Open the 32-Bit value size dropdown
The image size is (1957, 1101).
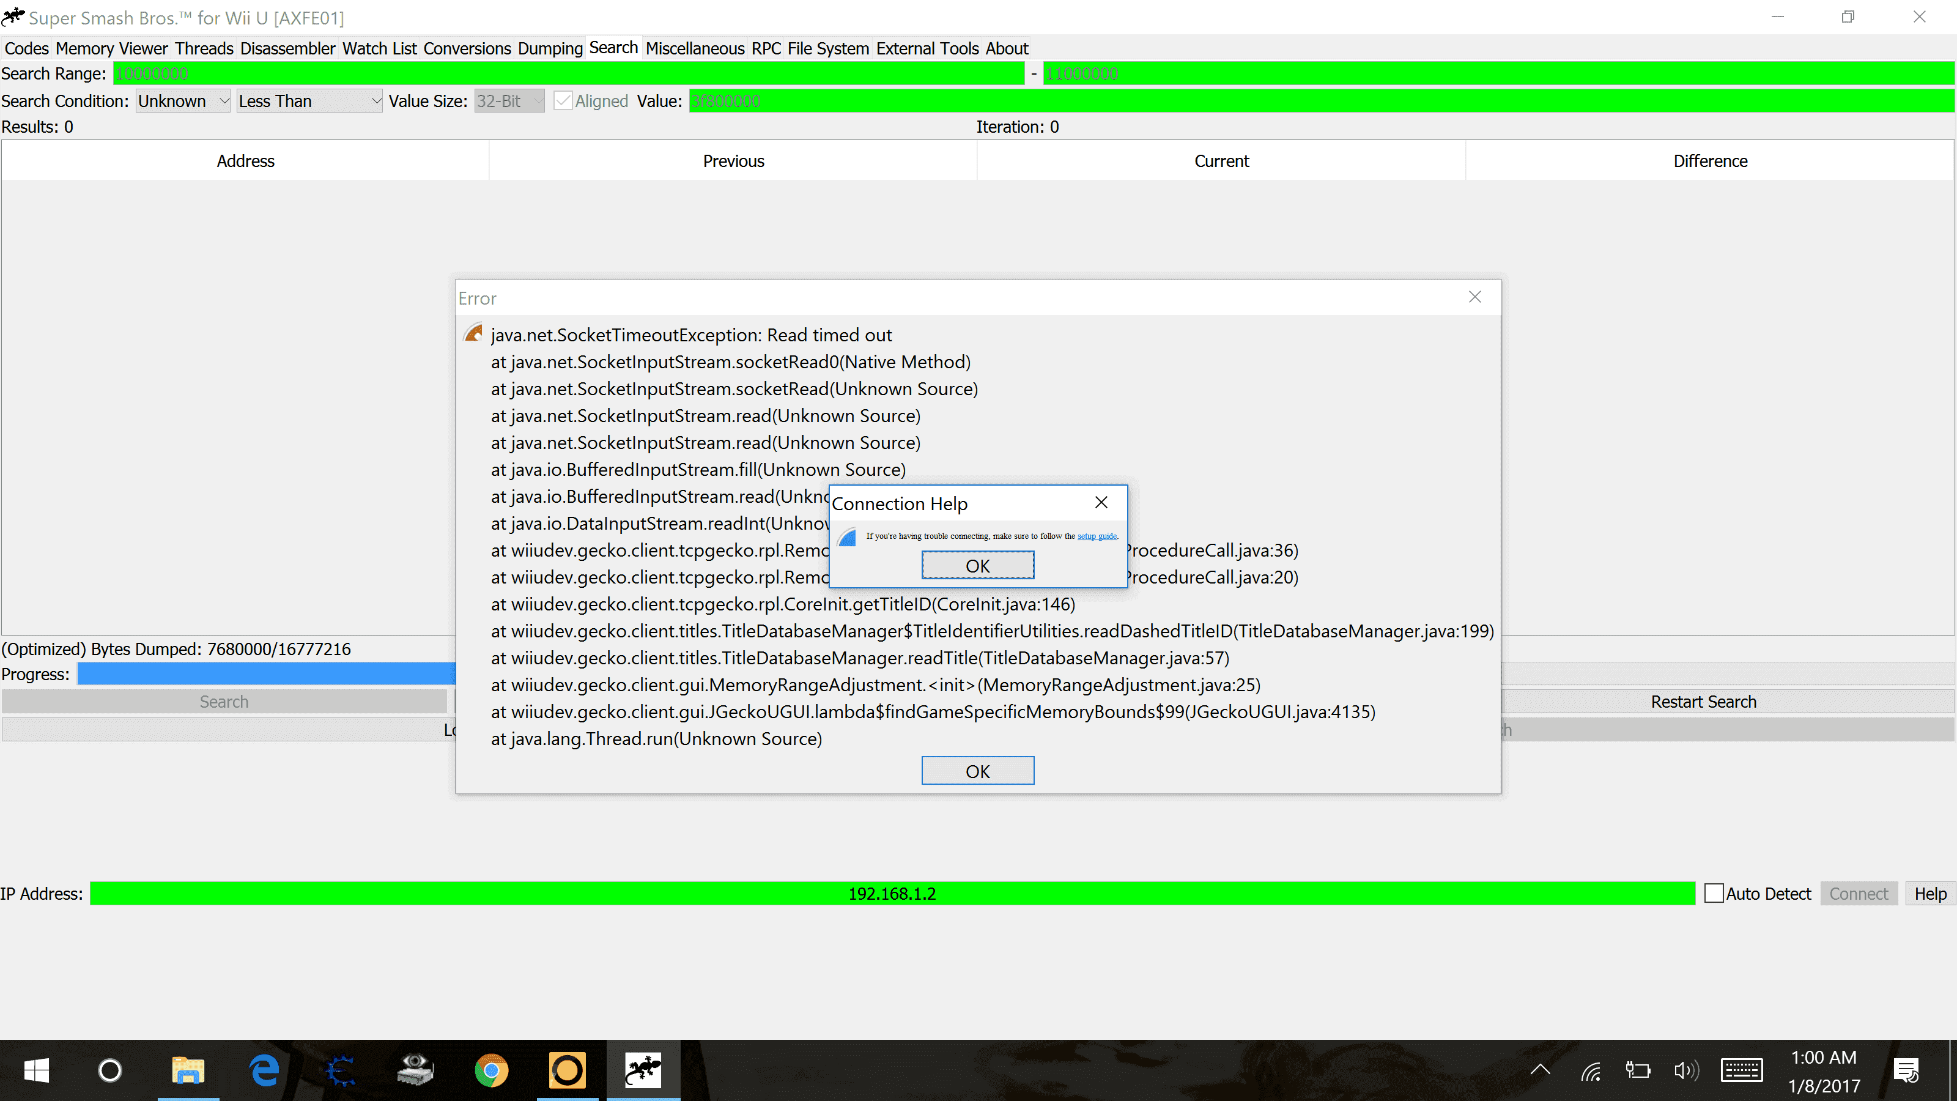[509, 101]
